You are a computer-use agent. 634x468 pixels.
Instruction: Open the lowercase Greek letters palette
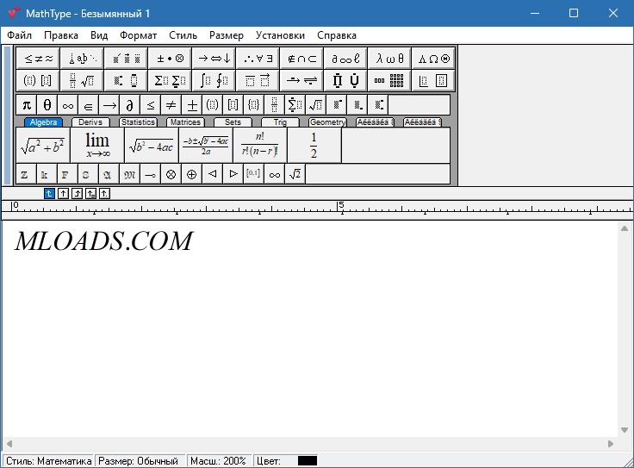tap(389, 59)
